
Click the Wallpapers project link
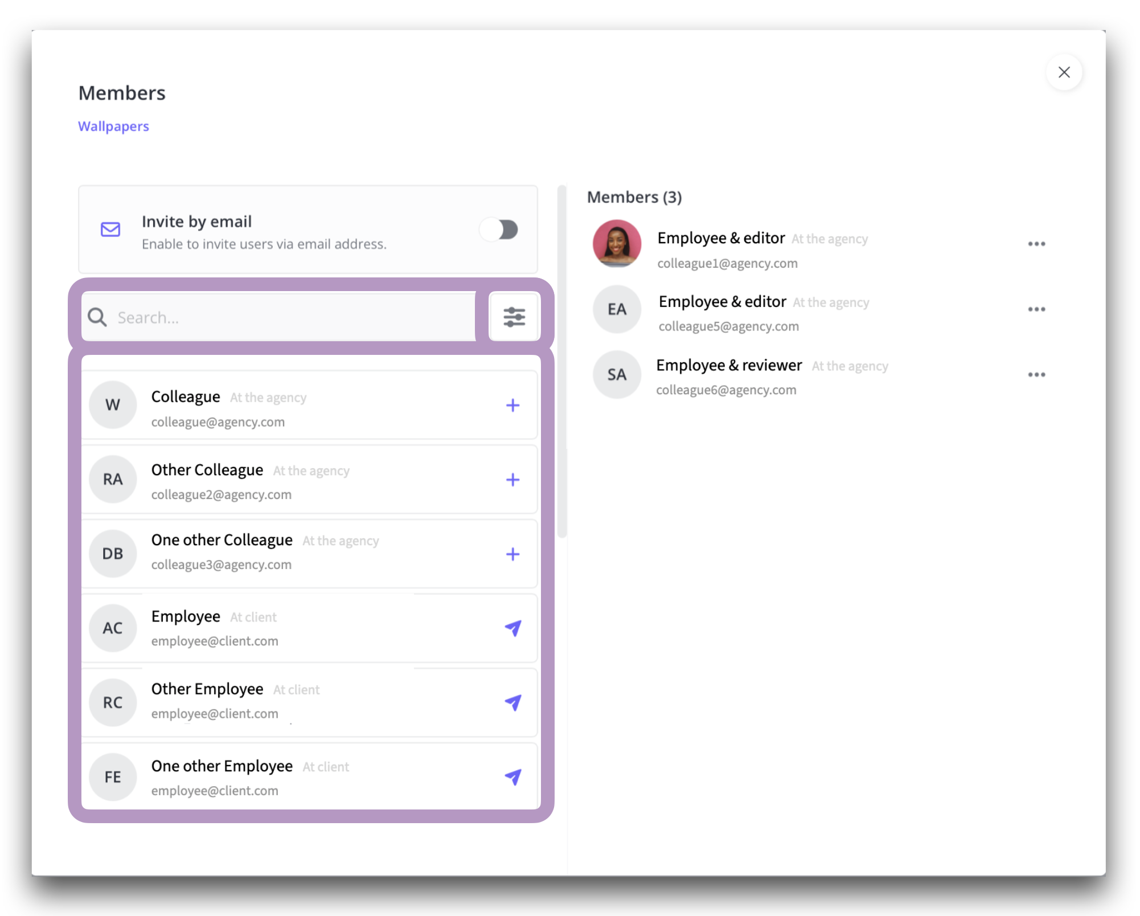pos(113,126)
